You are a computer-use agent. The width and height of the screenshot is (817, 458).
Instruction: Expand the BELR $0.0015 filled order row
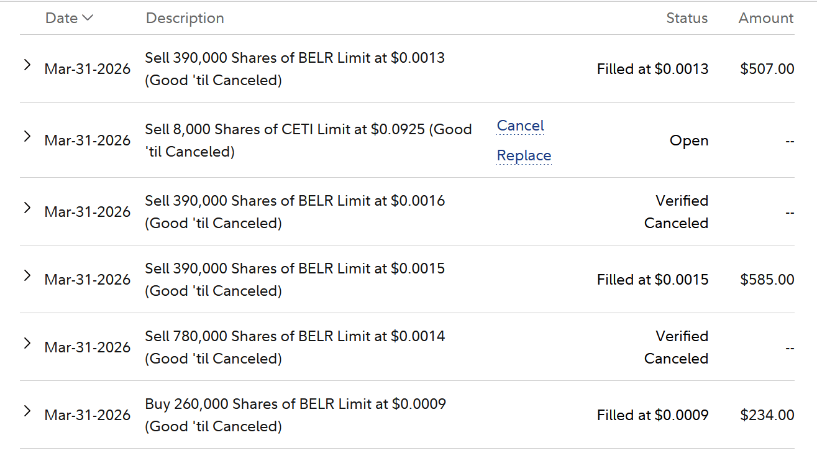[27, 275]
